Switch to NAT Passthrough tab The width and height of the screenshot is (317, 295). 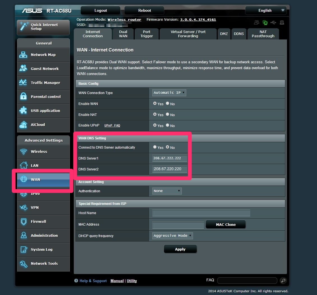click(263, 34)
